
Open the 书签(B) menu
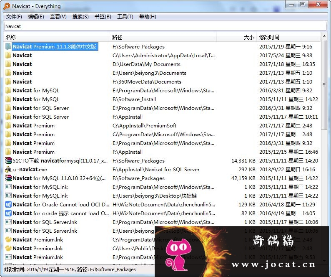pos(103,17)
